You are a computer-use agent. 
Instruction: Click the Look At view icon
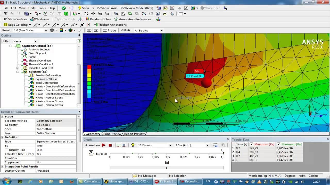158,14
